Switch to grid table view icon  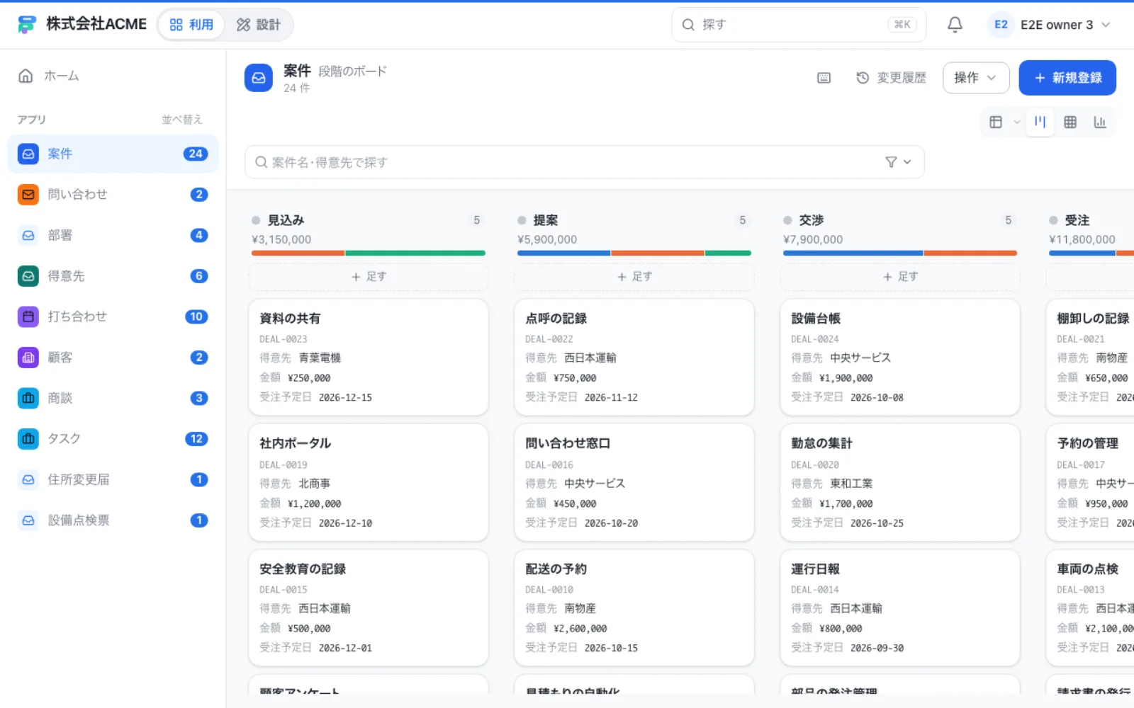click(x=1070, y=122)
